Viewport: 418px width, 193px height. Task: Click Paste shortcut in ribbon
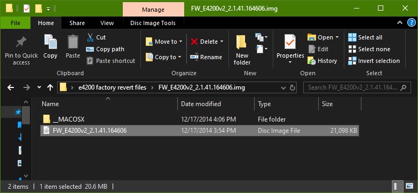point(111,61)
